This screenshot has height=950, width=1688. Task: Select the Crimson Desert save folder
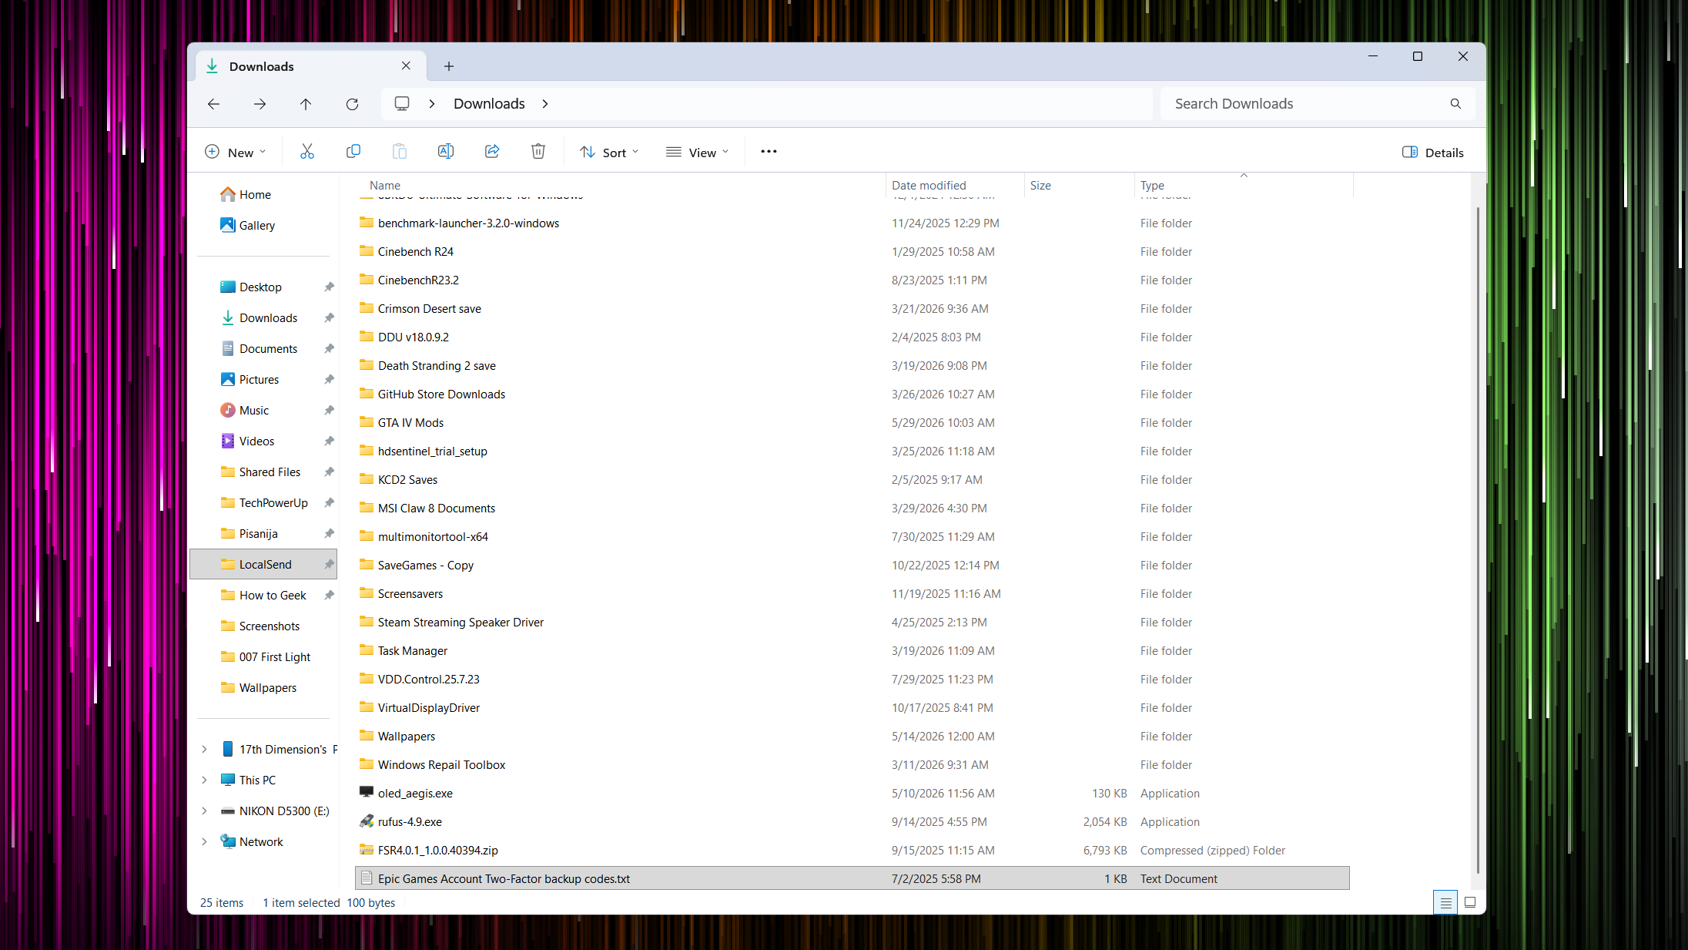[429, 309]
